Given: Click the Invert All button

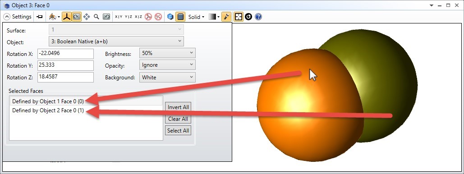Looking at the screenshot, I should [178, 107].
